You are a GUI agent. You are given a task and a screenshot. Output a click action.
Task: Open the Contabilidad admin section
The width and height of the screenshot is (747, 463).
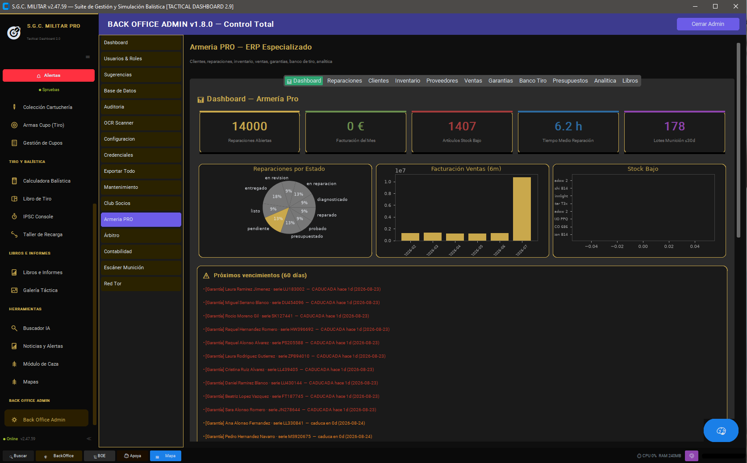[141, 251]
